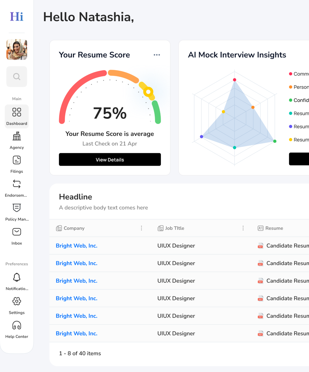The height and width of the screenshot is (372, 309).
Task: Click the Hi logo at the top
Action: tap(16, 17)
